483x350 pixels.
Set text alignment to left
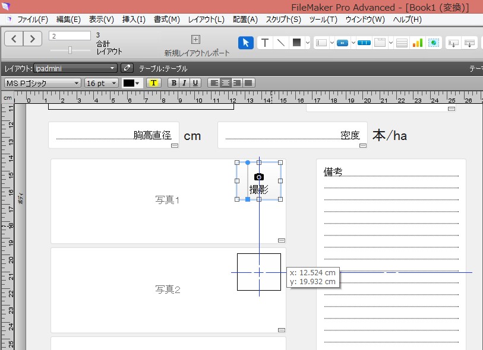pos(214,83)
